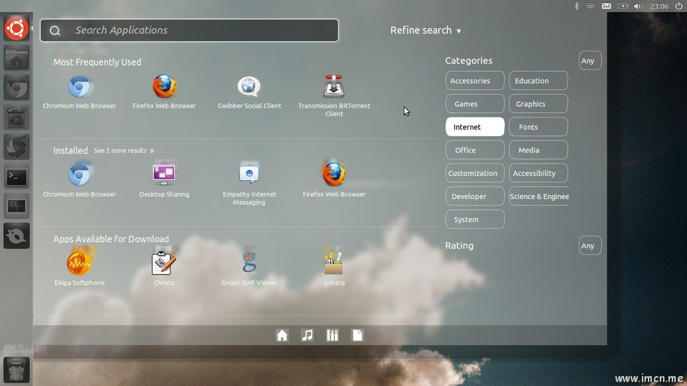Image resolution: width=687 pixels, height=386 pixels.
Task: Click Any button beside Rating
Action: coord(590,245)
